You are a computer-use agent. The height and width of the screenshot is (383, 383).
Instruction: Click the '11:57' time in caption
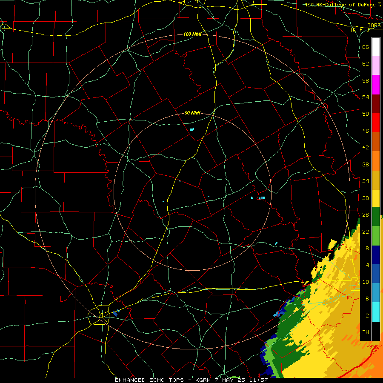(x=259, y=380)
